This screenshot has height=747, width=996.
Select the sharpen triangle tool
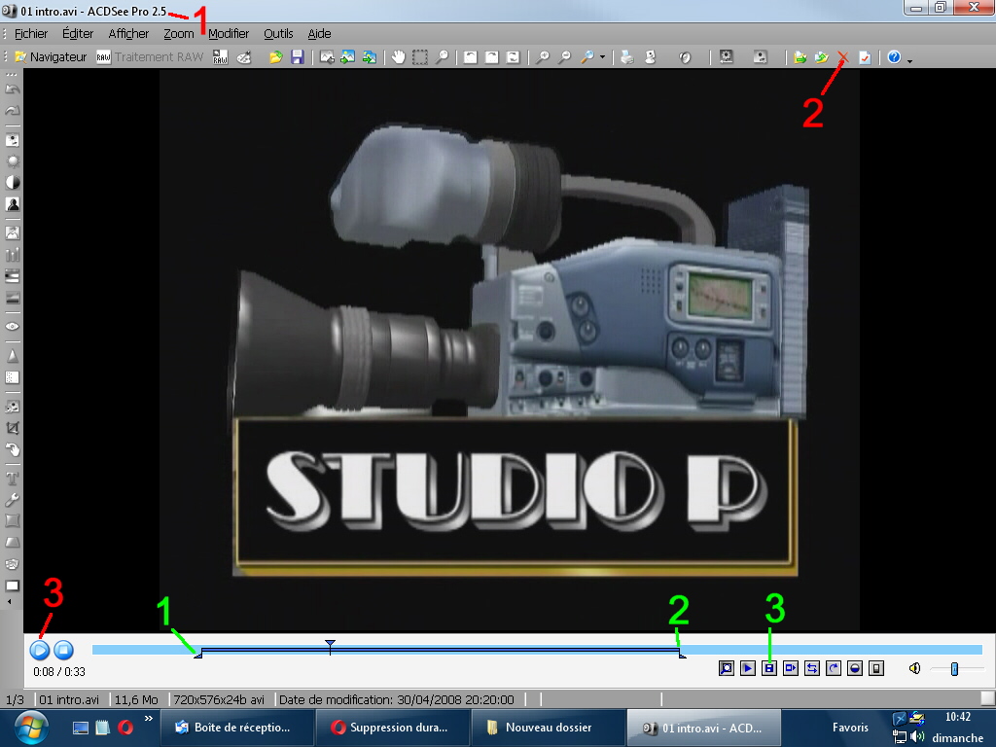click(12, 356)
